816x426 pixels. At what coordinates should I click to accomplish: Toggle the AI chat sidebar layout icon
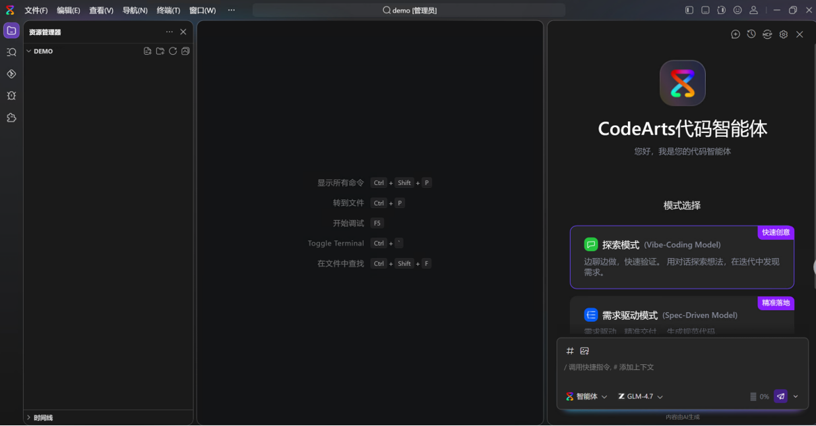[722, 10]
